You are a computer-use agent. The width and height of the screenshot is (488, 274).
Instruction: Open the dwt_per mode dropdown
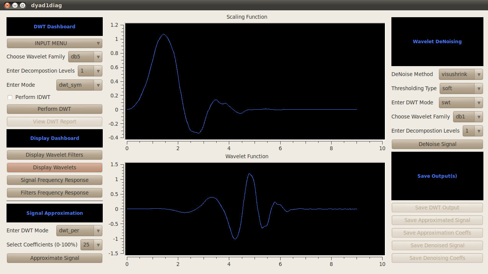pos(79,230)
